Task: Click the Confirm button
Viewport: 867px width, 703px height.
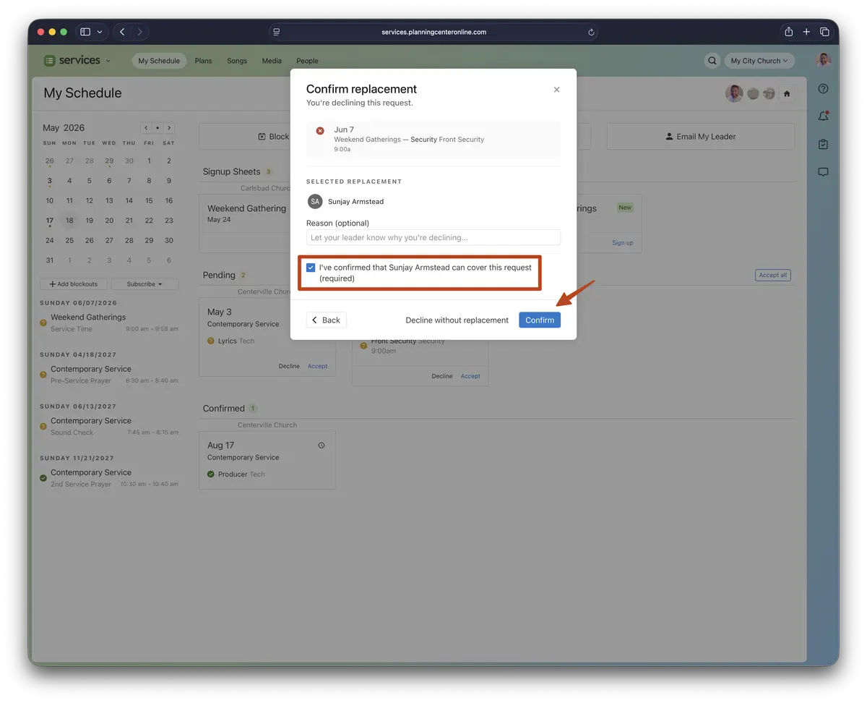Action: [x=540, y=320]
